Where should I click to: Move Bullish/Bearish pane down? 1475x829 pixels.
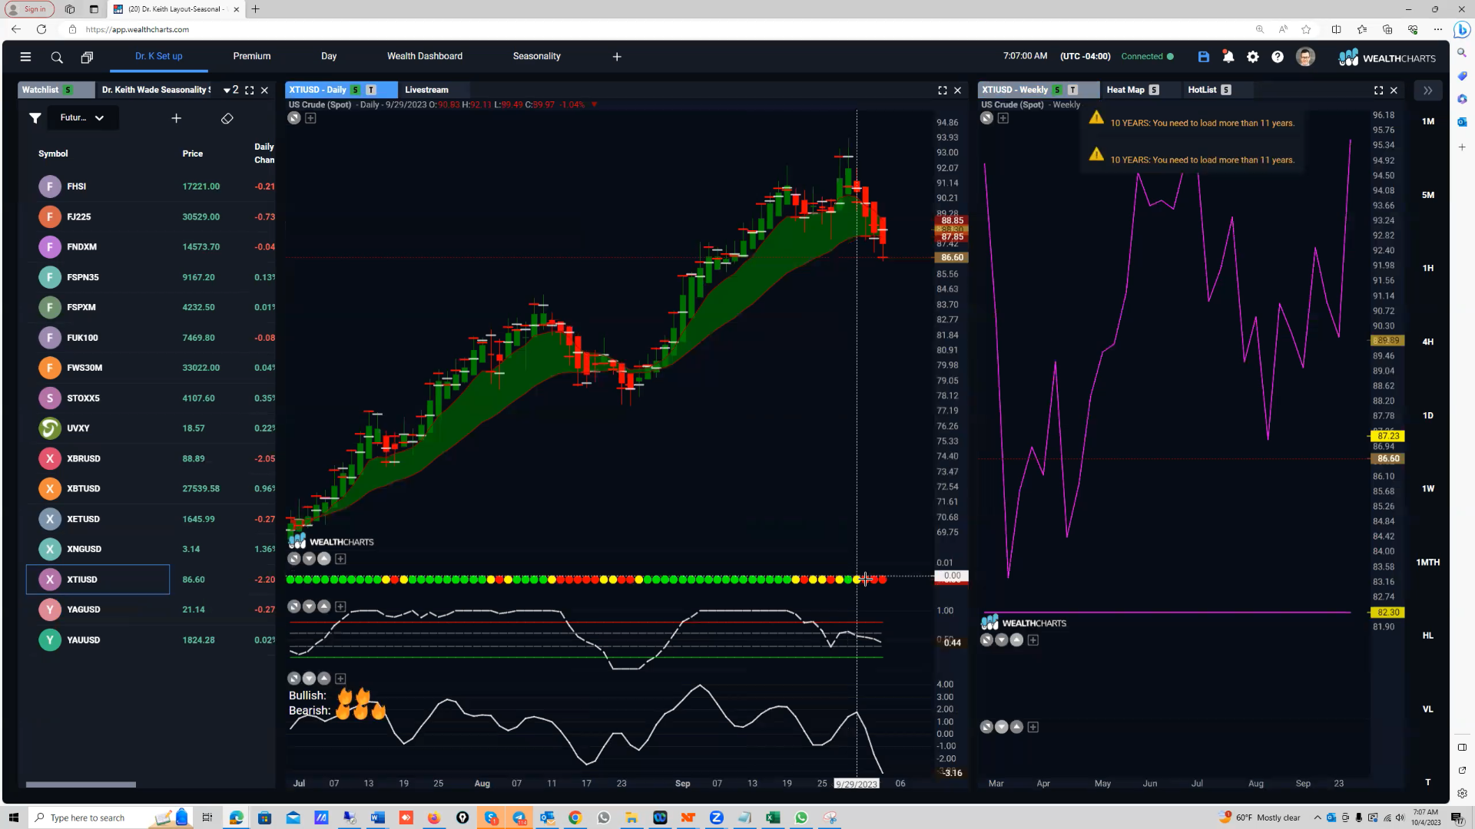(309, 679)
